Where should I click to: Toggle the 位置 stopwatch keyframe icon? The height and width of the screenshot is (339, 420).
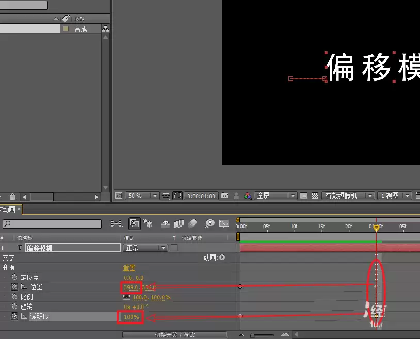pyautogui.click(x=14, y=287)
